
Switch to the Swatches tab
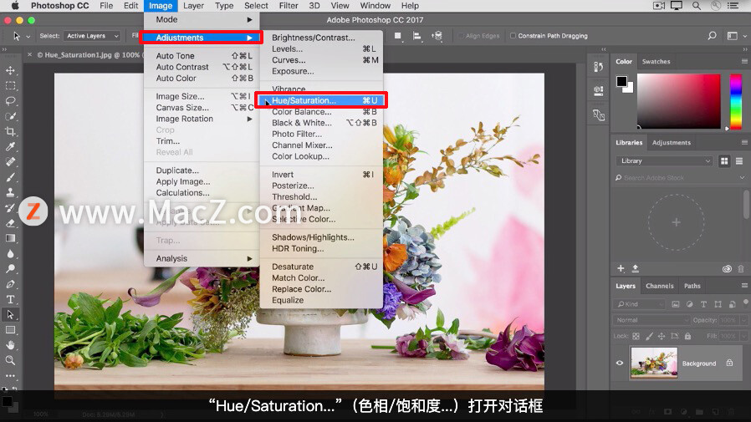point(656,62)
